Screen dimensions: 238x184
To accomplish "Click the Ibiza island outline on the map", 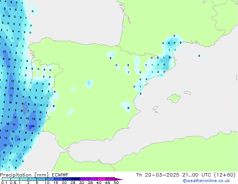I will [155, 108].
